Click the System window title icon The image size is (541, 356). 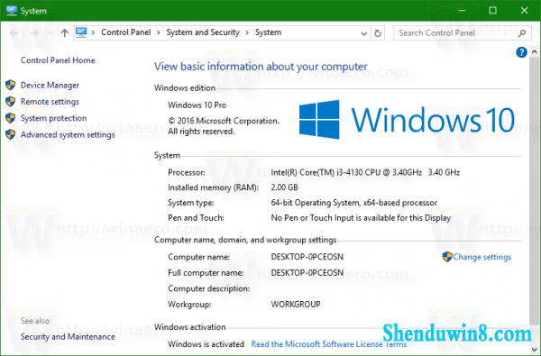(12, 11)
